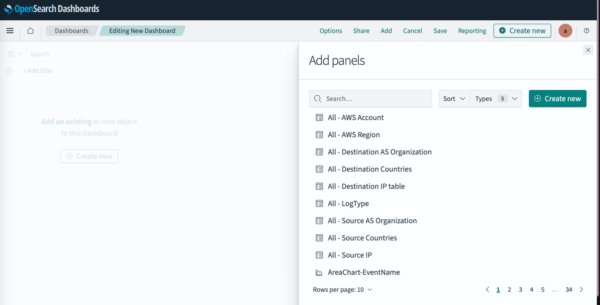Screen dimensions: 600x305
Task: Open the Reporting menu
Action: 472,30
